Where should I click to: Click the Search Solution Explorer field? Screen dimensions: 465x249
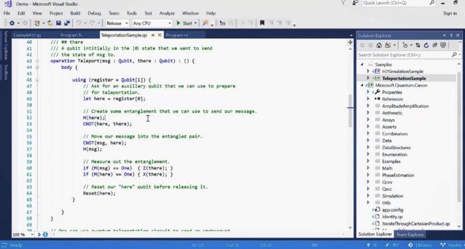pos(405,55)
